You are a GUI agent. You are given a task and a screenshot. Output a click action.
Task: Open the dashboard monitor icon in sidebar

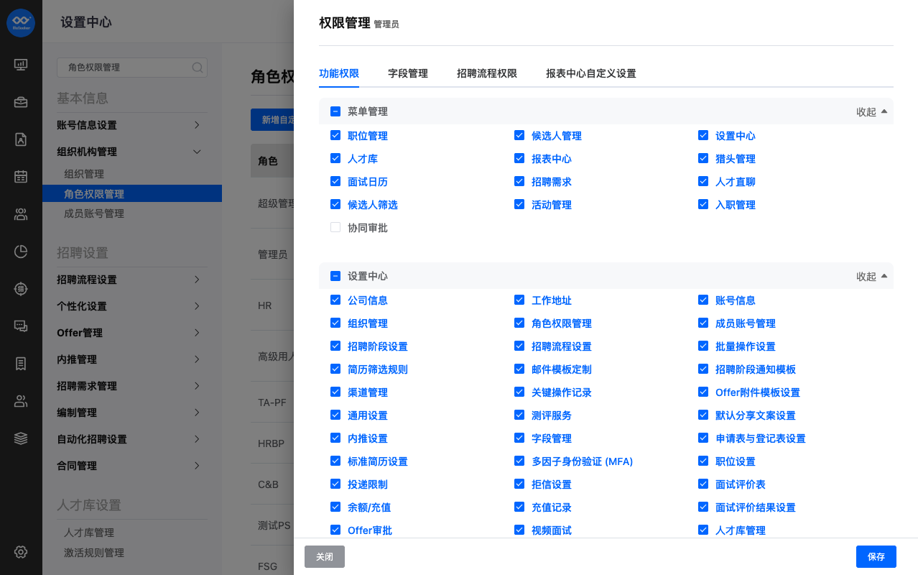(x=21, y=65)
